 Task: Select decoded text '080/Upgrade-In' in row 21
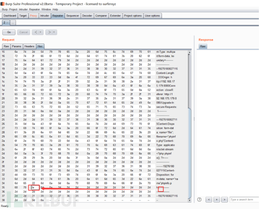click(165, 103)
